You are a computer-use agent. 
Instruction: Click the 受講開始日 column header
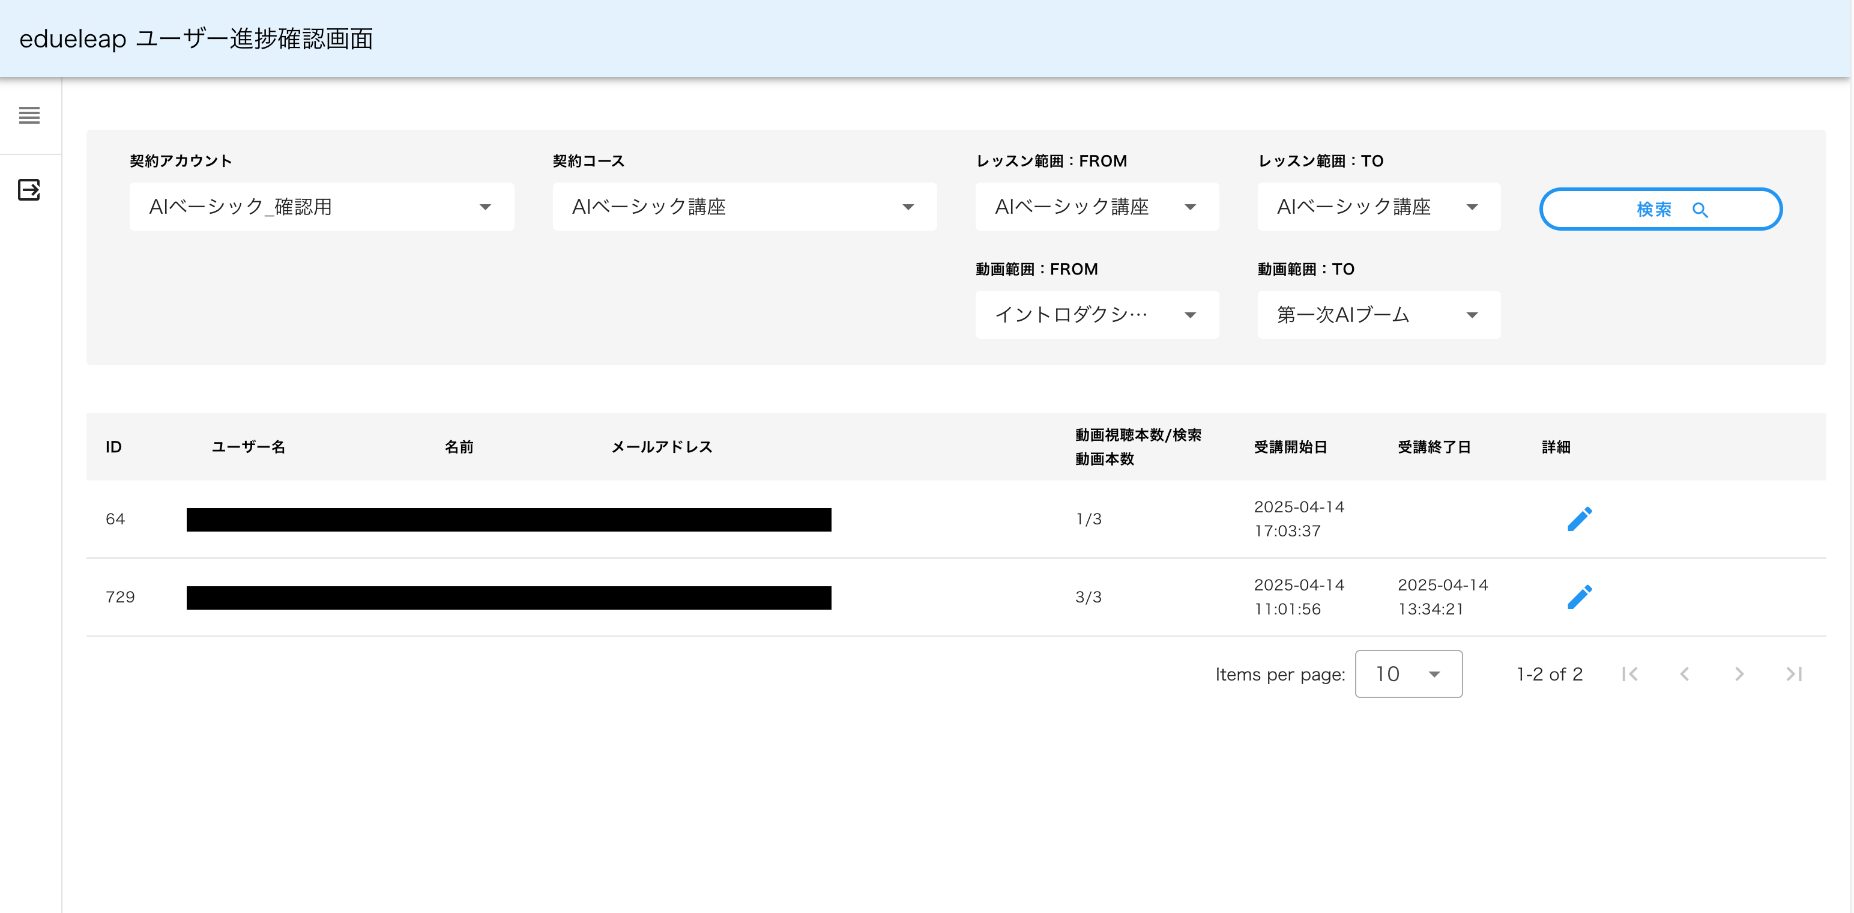(1290, 447)
